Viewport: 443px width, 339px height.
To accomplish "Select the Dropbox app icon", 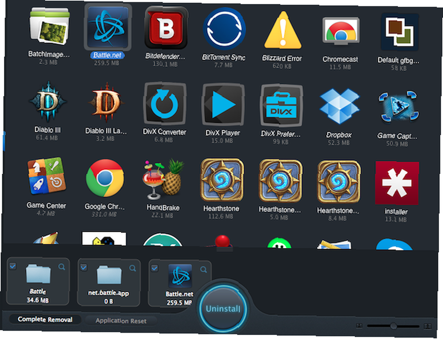I will pyautogui.click(x=340, y=106).
